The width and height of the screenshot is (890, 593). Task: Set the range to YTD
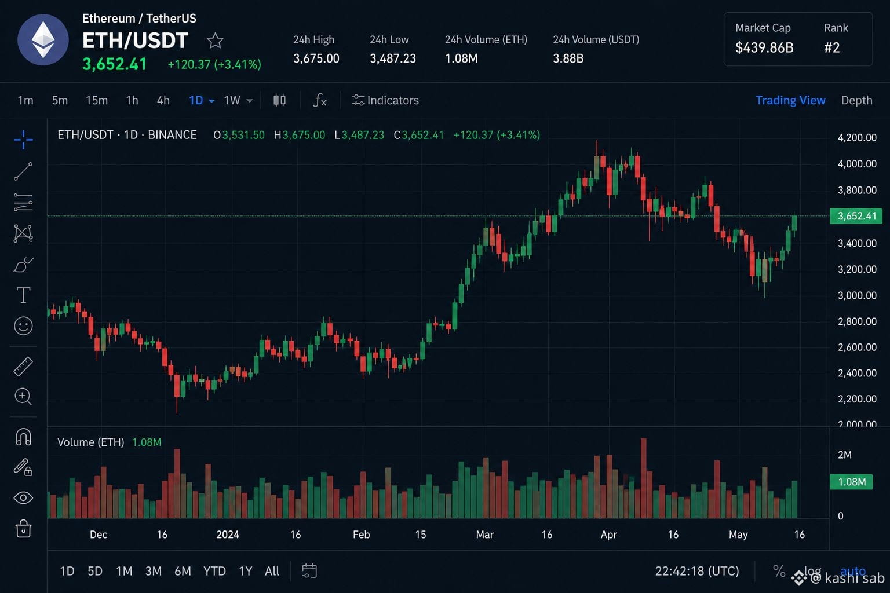(214, 571)
